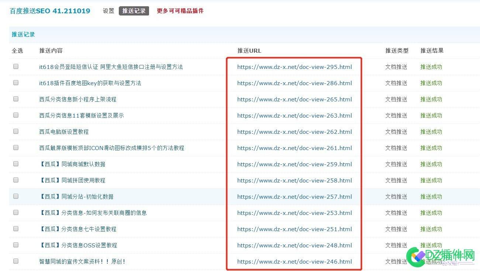Tick checkbox for it618插件百度地图key row
480x271 pixels.
tap(16, 83)
